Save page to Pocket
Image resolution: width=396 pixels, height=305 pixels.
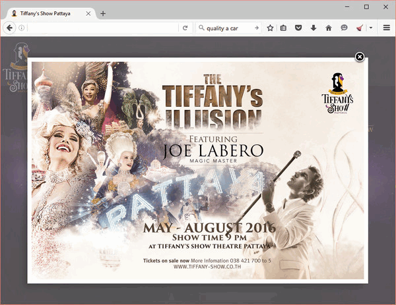pos(299,28)
